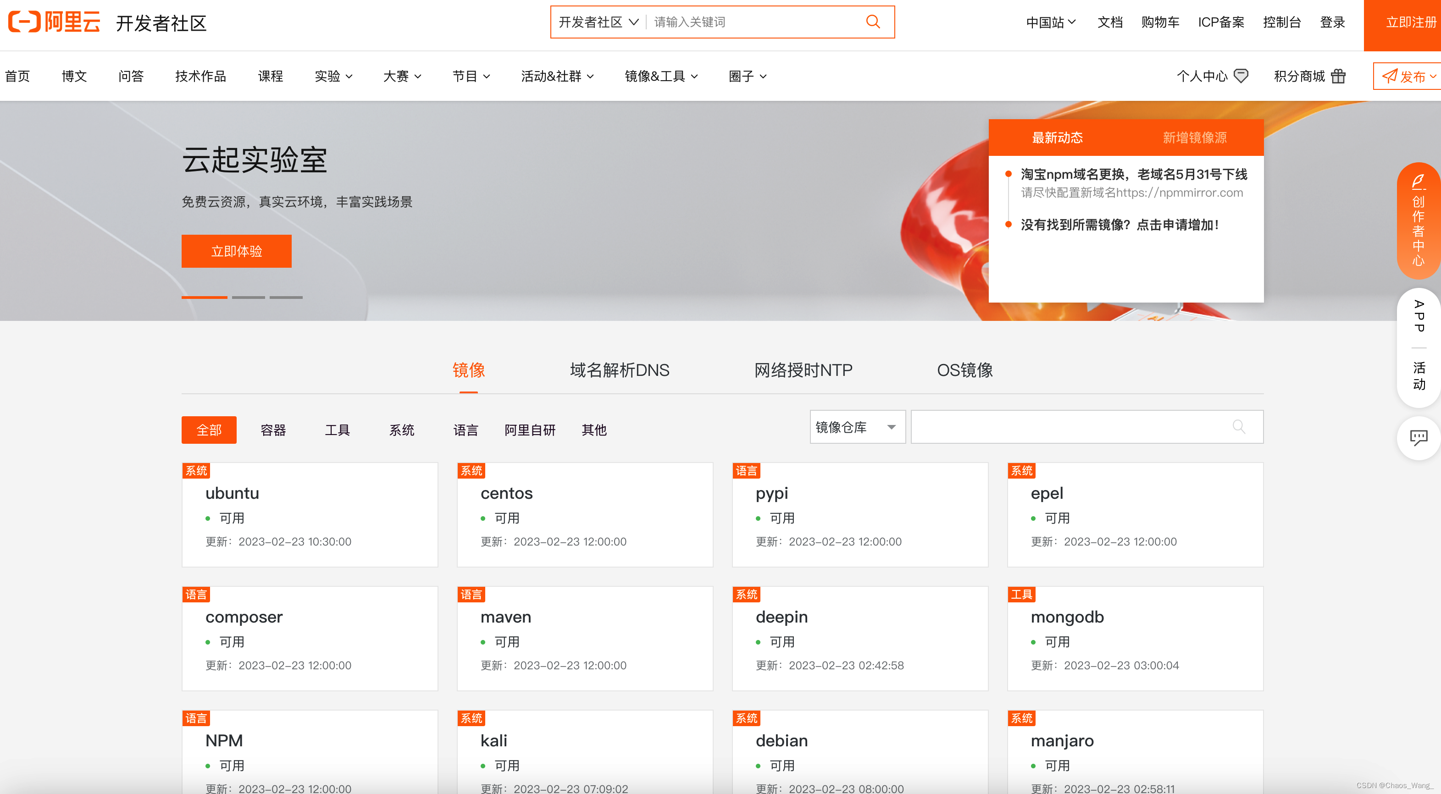
Task: Switch to the 域名解析DNS tab
Action: (619, 370)
